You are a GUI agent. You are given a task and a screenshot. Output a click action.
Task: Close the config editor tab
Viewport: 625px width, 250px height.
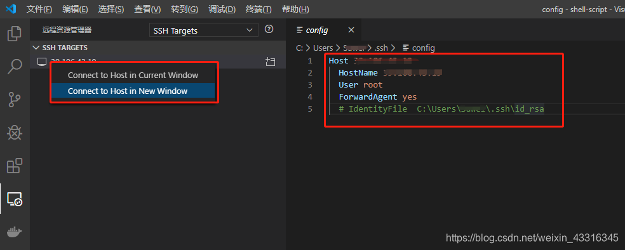(x=351, y=30)
